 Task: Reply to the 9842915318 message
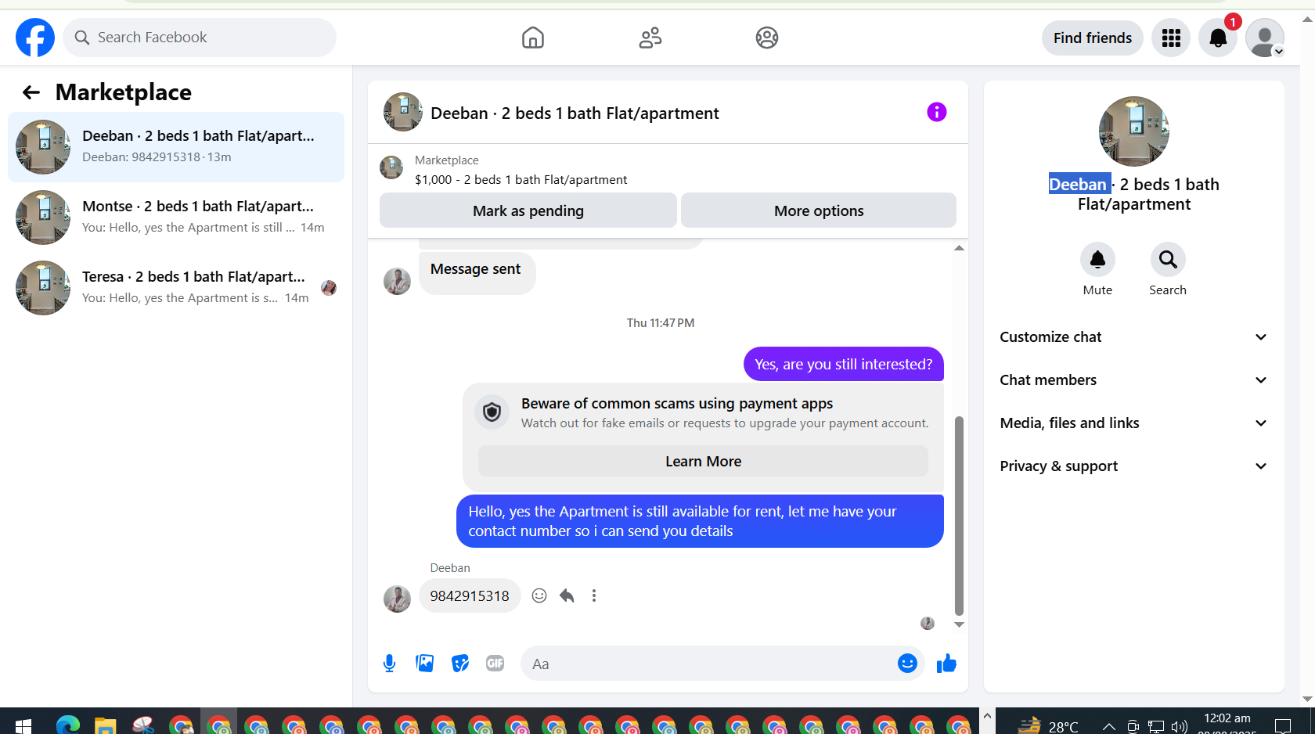567,595
